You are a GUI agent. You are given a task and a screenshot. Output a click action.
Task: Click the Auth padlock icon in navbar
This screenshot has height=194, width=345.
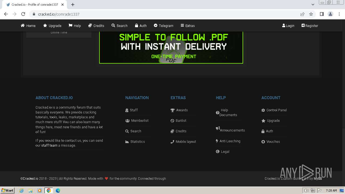point(137,26)
